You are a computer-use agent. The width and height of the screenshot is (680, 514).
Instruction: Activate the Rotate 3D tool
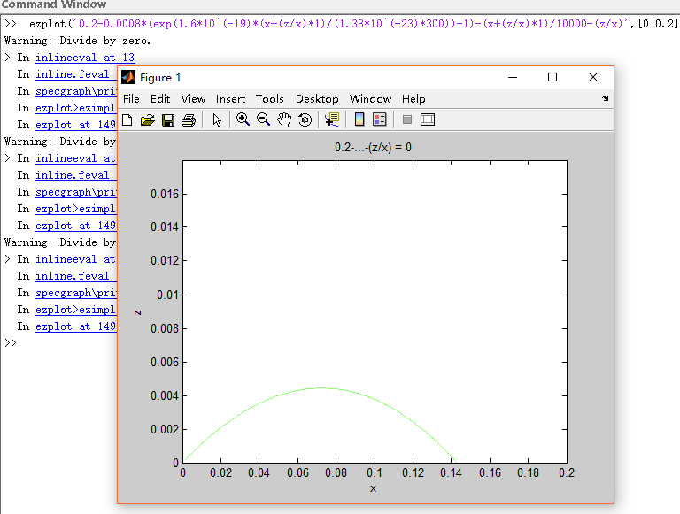(305, 119)
